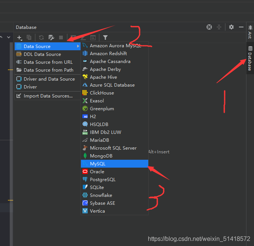Choose Data Source from Path

[48, 70]
